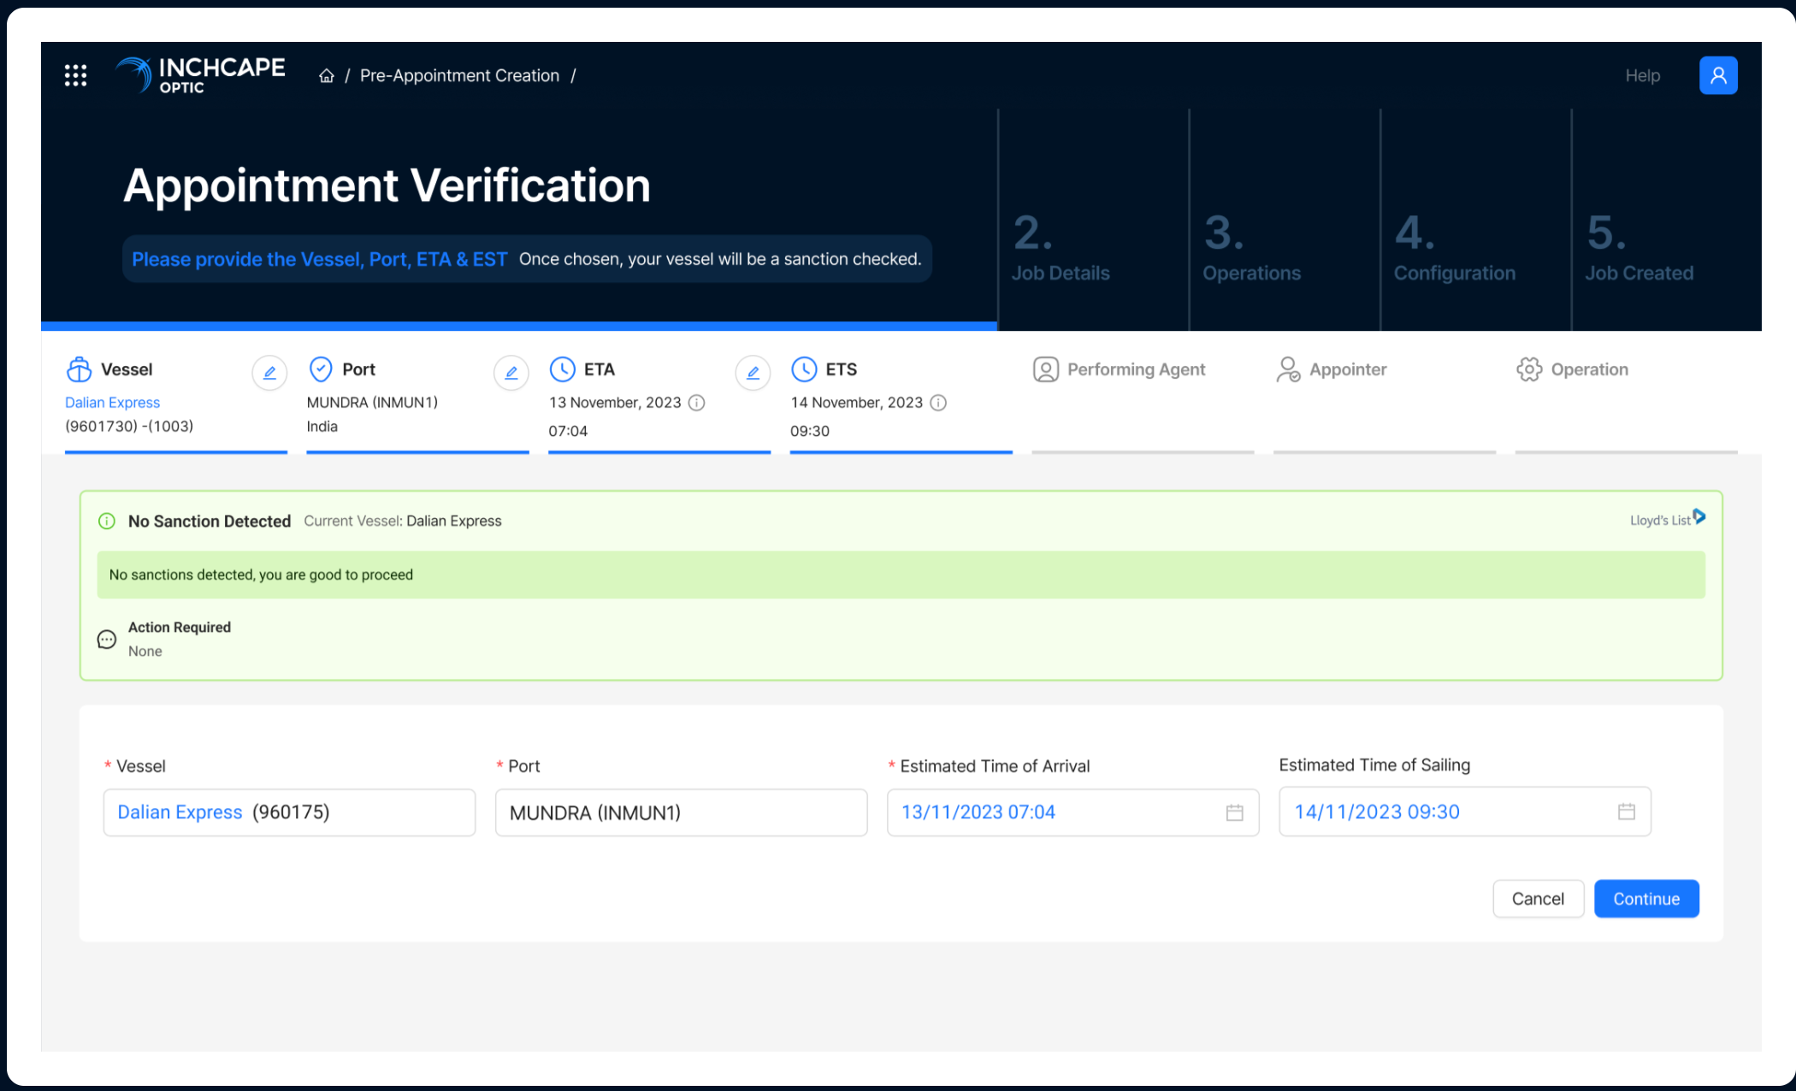Viewport: 1796px width, 1091px height.
Task: Click '(9601730) -(1003)' vessel identifier text
Action: click(x=129, y=427)
